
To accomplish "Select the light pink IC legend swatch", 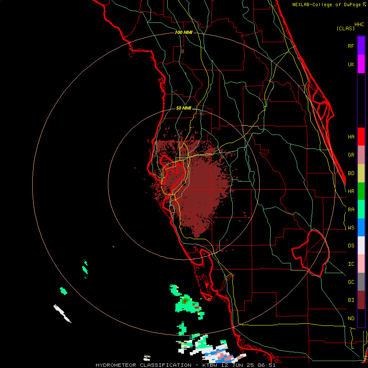I will (x=361, y=264).
